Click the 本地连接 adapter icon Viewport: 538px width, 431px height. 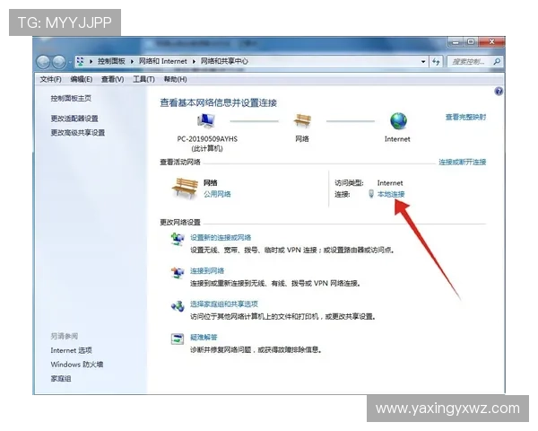[x=371, y=194]
